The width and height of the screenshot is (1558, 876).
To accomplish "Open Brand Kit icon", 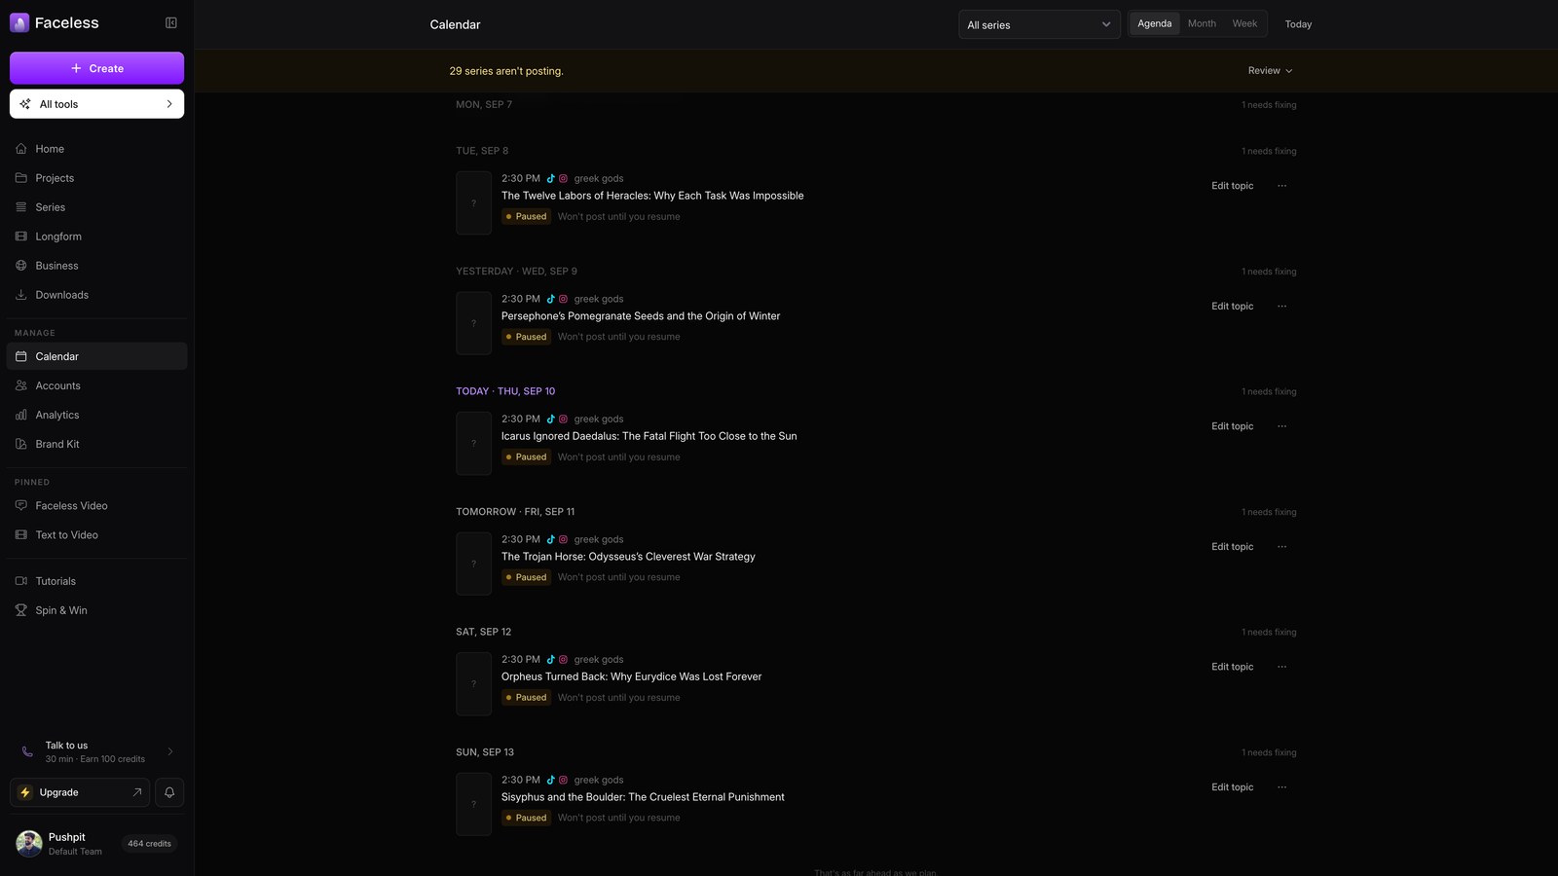I will pos(21,444).
